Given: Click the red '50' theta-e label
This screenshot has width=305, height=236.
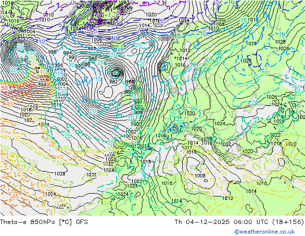Looking at the screenshot, I should click(4, 88).
